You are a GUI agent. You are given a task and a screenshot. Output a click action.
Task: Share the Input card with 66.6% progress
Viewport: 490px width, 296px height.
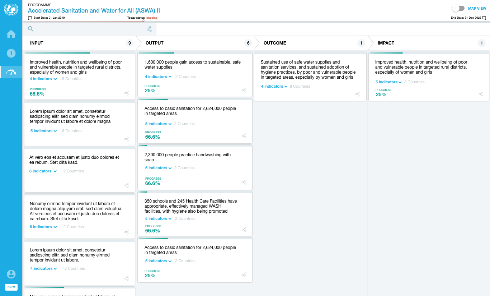pyautogui.click(x=127, y=93)
